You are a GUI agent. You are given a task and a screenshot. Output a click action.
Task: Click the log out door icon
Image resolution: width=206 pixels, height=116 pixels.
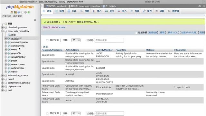click(15, 12)
